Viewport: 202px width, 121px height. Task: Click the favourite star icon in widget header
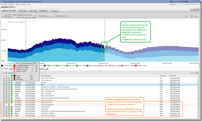[x=191, y=10]
